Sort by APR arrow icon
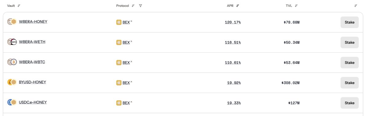Image resolution: width=369 pixels, height=116 pixels. click(238, 6)
